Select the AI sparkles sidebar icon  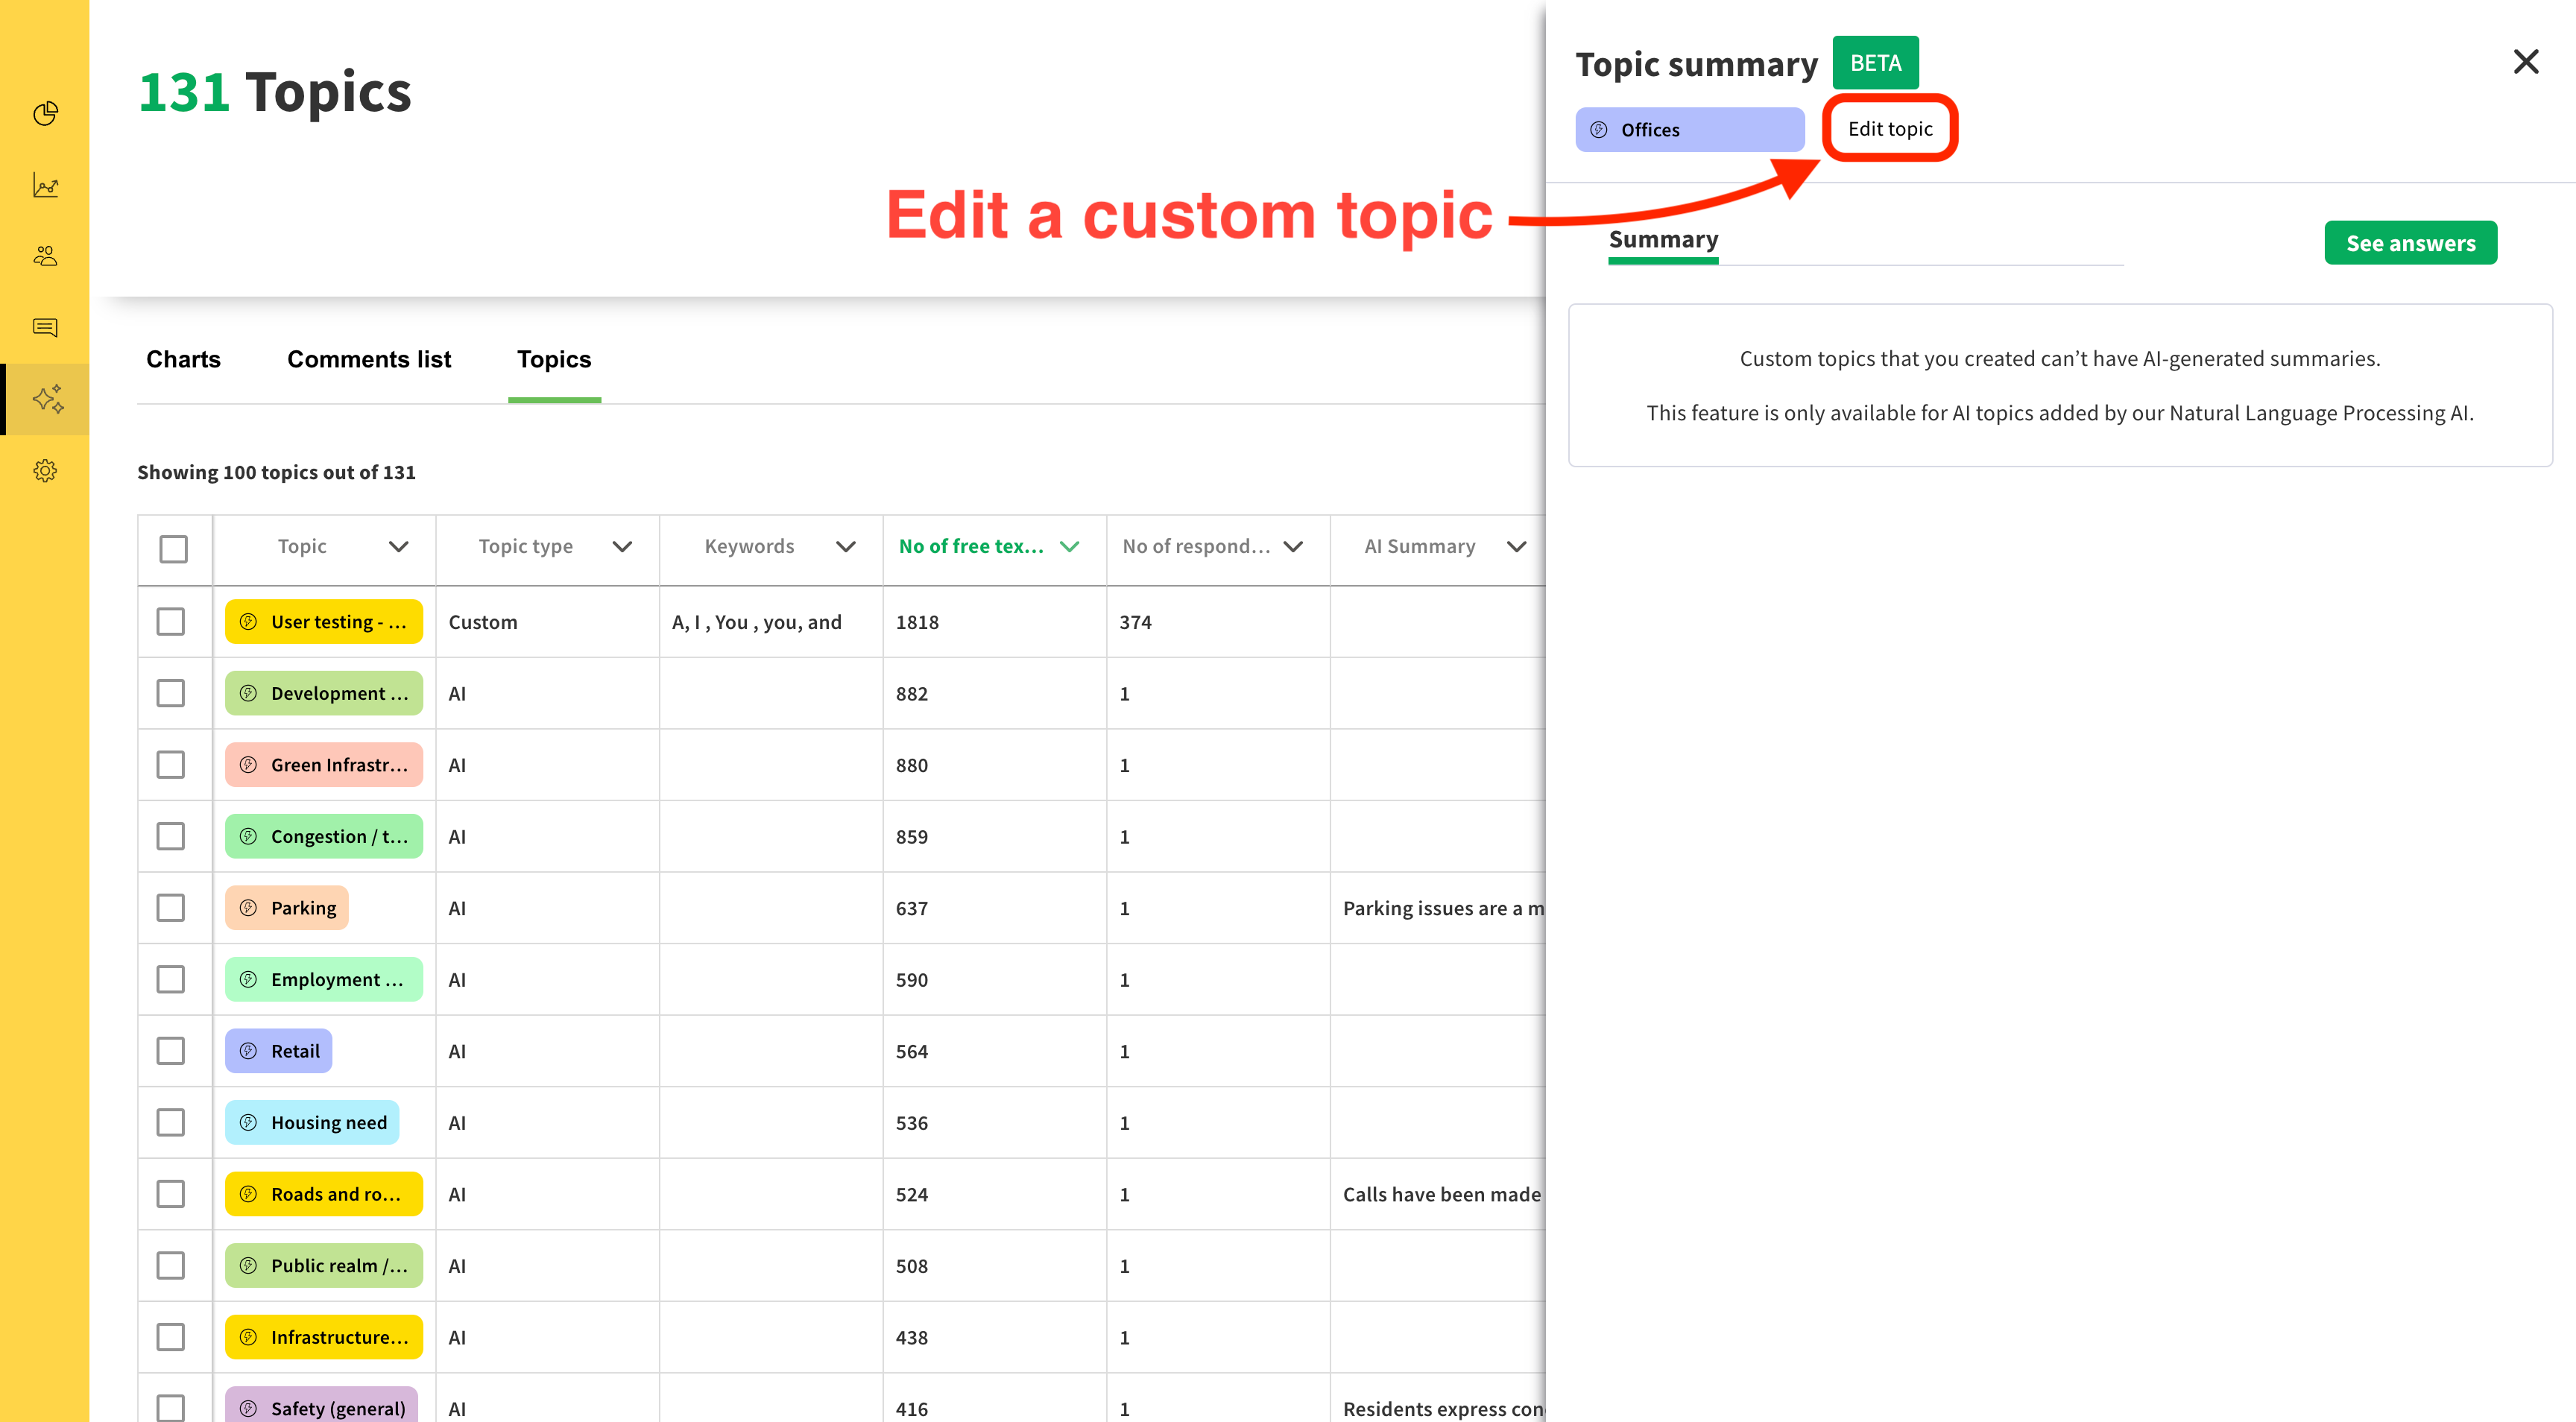click(47, 399)
